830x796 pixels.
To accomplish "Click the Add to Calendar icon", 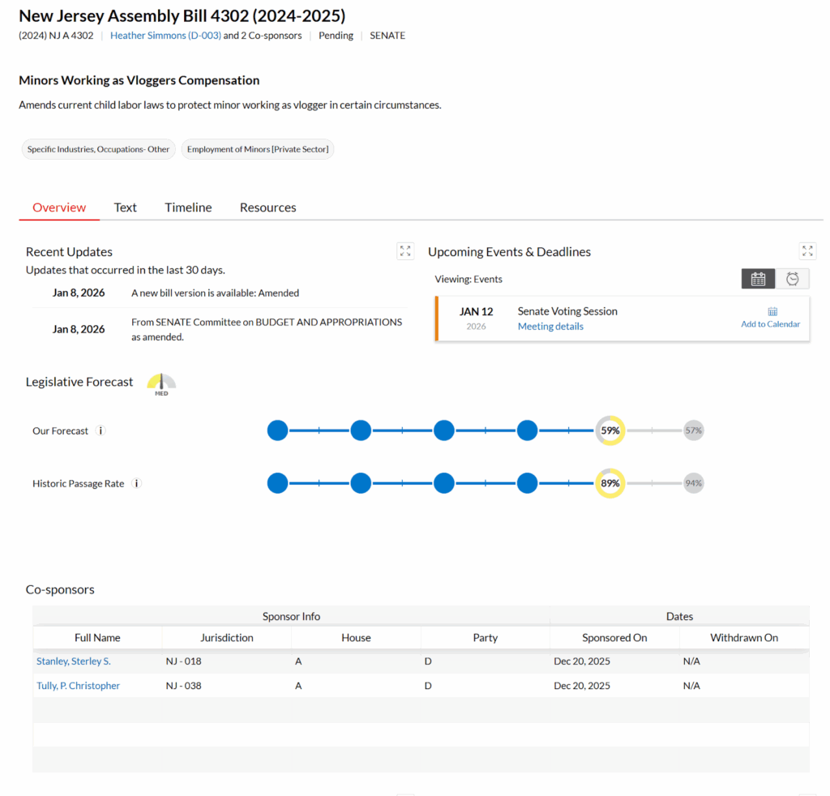I will (x=772, y=311).
